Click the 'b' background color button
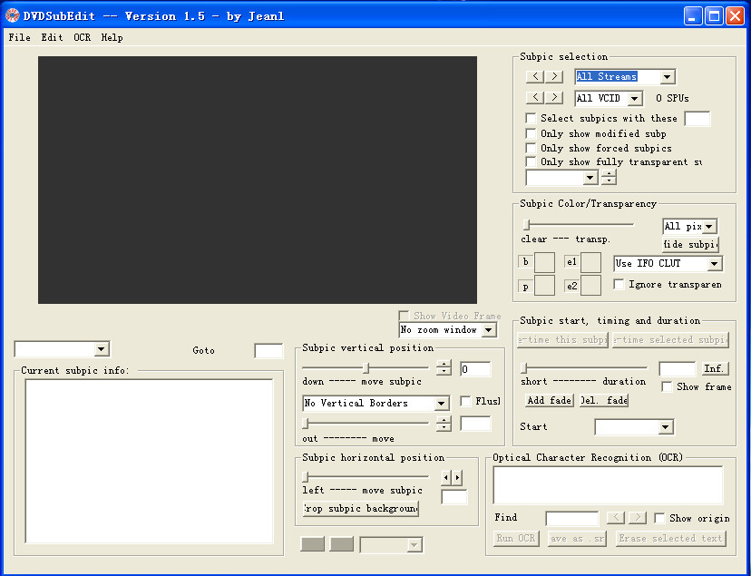This screenshot has height=576, width=751. [x=525, y=262]
